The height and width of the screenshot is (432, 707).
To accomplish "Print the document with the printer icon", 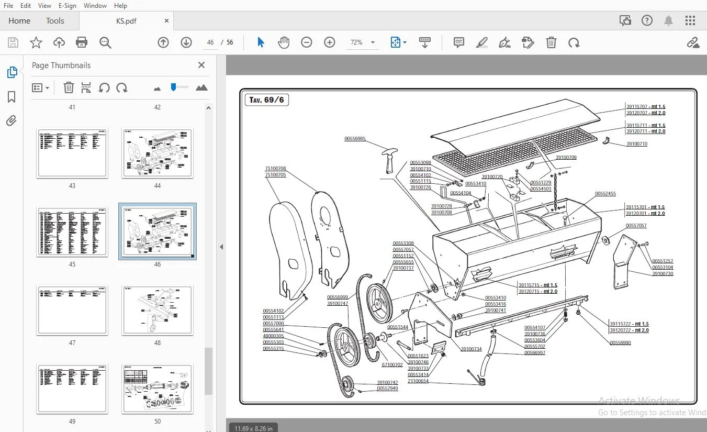I will (x=82, y=42).
